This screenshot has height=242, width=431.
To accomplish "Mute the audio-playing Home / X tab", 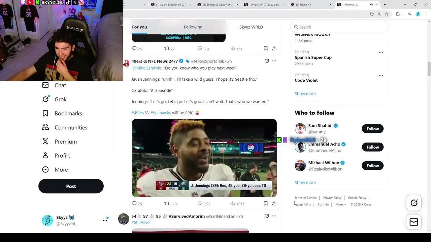I will (x=371, y=5).
